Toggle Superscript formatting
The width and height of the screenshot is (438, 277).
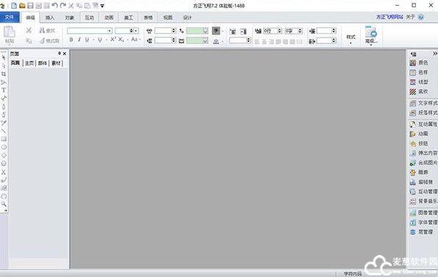pyautogui.click(x=113, y=40)
